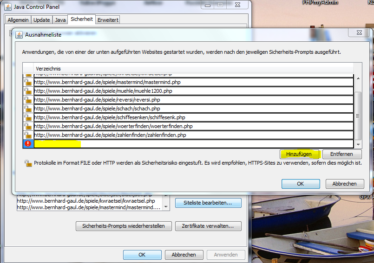Click lock icon beside muehle1200.php entry
The height and width of the screenshot is (263, 374).
click(28, 91)
